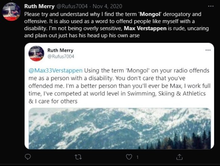Click the bold Max Verstappen highlighted name
This screenshot has height=166, width=220.
pos(145,28)
